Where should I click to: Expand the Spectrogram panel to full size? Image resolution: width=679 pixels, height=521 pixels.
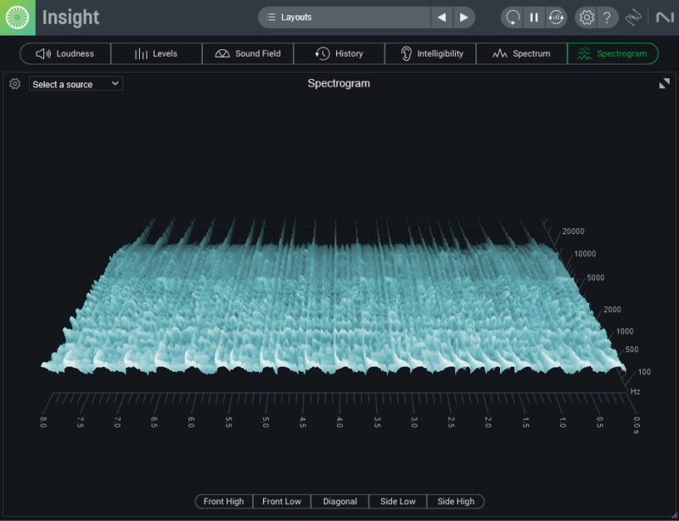664,84
